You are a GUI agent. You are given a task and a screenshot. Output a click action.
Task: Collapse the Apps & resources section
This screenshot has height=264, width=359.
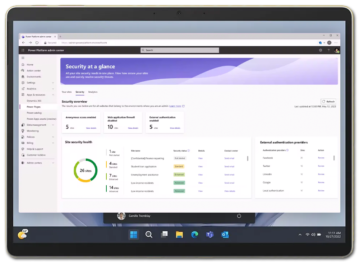pyautogui.click(x=53, y=95)
